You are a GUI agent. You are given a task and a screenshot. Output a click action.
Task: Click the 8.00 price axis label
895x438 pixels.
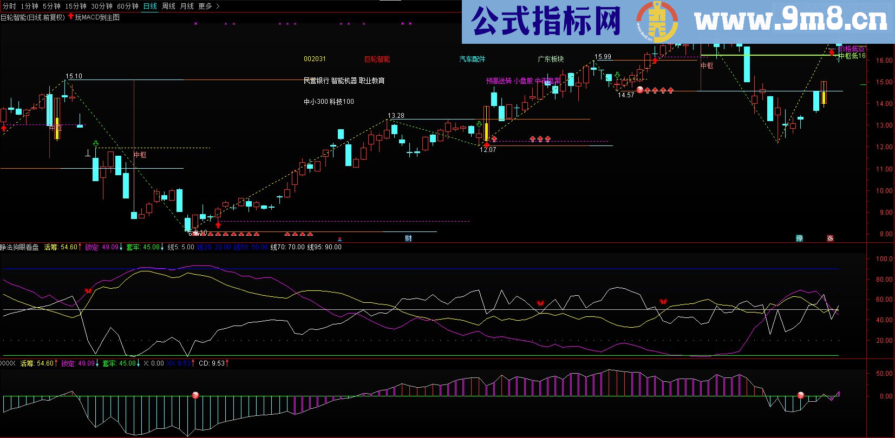point(886,234)
